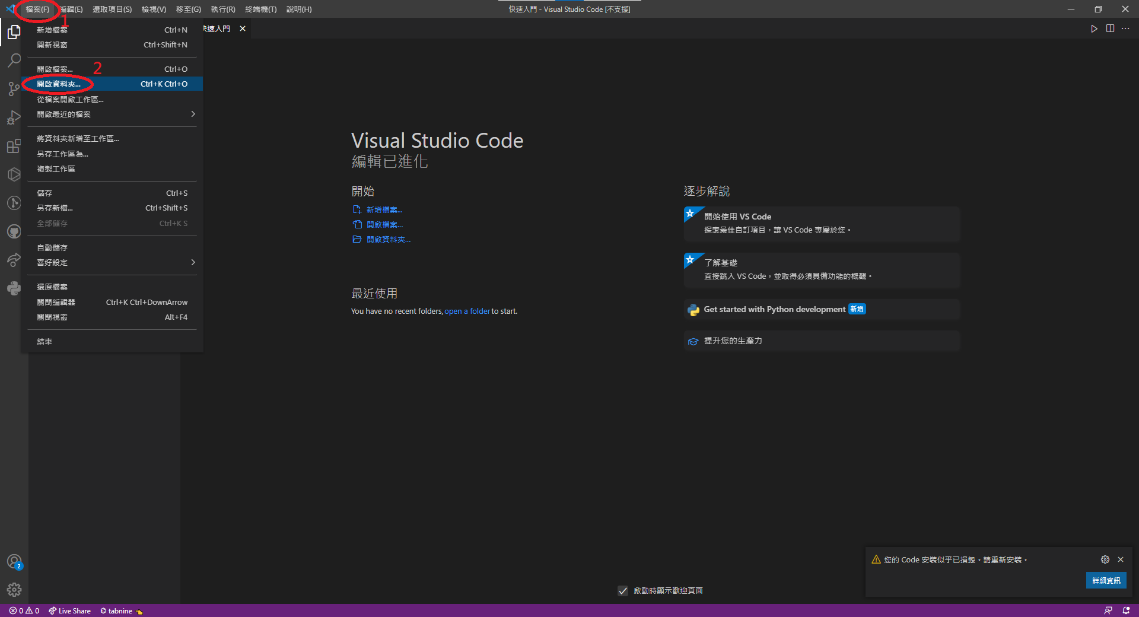Choose 儲存 in the File menu

(112, 193)
